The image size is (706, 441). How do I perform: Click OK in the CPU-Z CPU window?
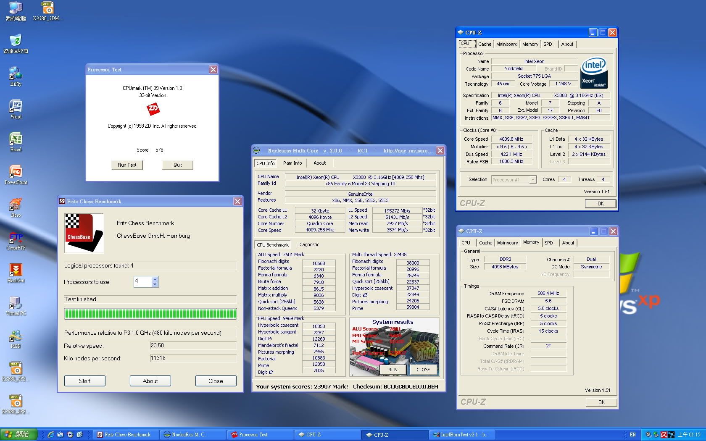(x=601, y=204)
